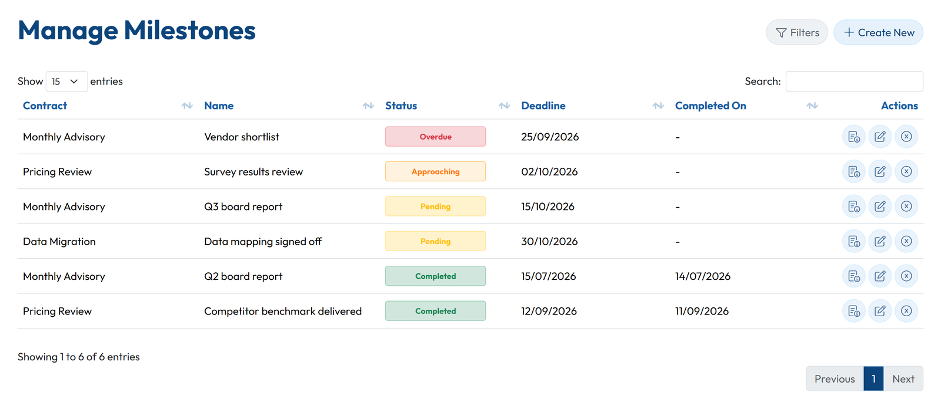Delete the Data mapping signed off milestone
941x406 pixels.
point(906,241)
